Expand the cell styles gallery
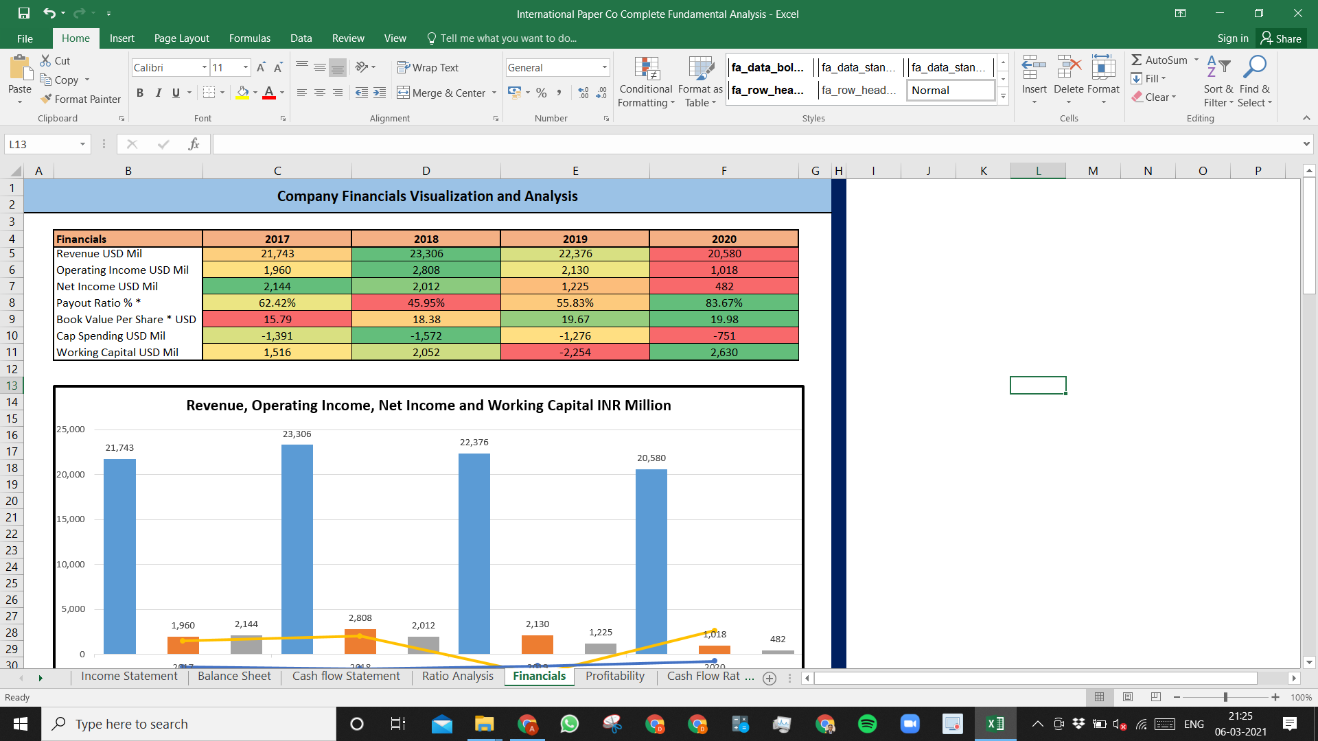Image resolution: width=1318 pixels, height=741 pixels. [1003, 97]
